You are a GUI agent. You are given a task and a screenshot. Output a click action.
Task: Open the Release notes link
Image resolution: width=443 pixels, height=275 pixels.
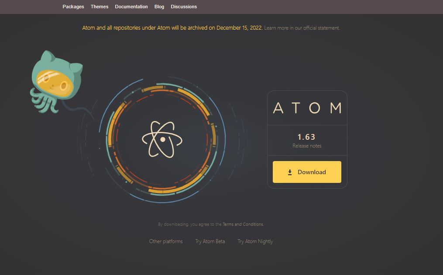(x=307, y=146)
